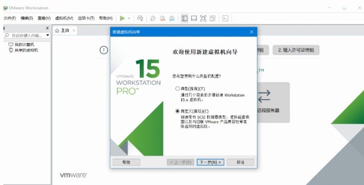Click the 帮助 button in the wizard
This screenshot has width=364, height=185.
(x=126, y=162)
